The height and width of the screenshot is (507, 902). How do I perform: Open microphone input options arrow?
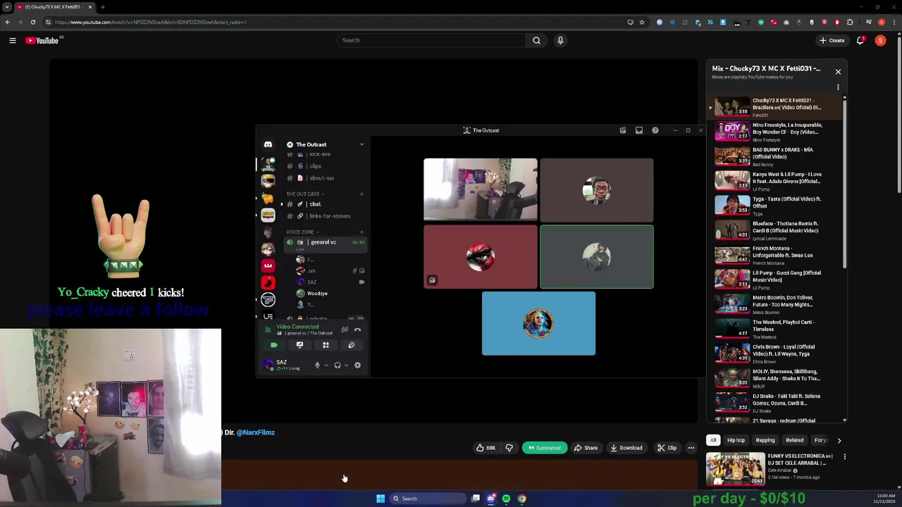pos(326,365)
